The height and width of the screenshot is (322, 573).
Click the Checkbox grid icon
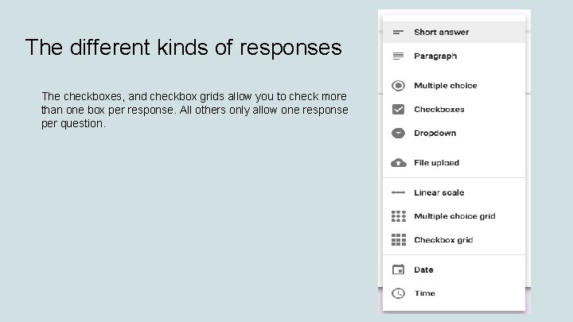click(398, 240)
